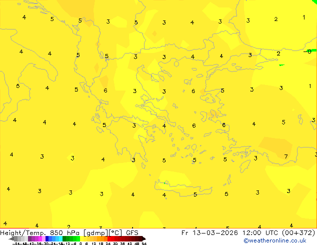Open the weatheronline.co.uk copyright link

click(x=275, y=240)
